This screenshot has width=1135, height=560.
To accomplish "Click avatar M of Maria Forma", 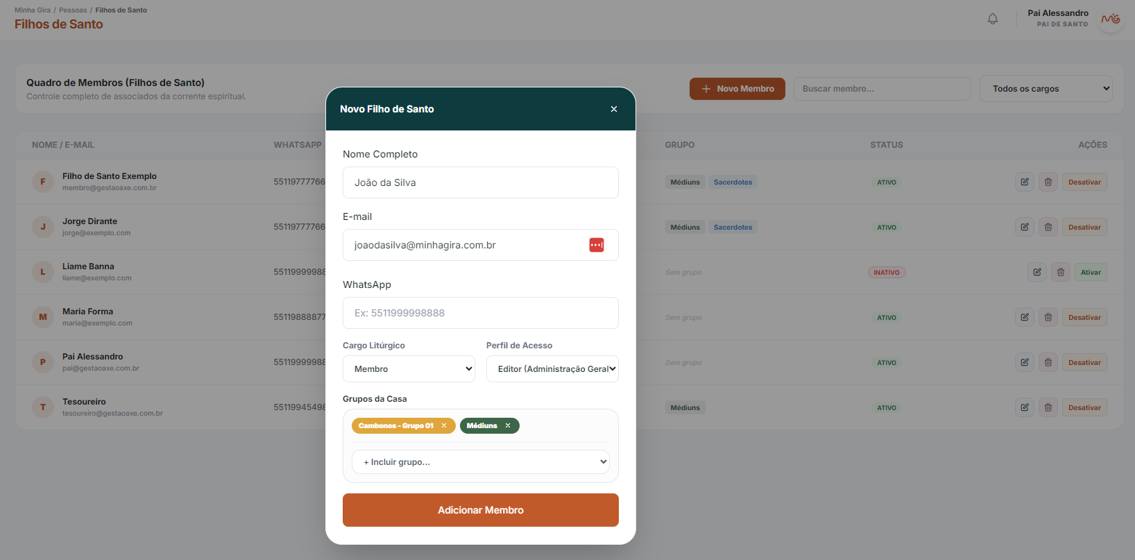I will [x=43, y=317].
